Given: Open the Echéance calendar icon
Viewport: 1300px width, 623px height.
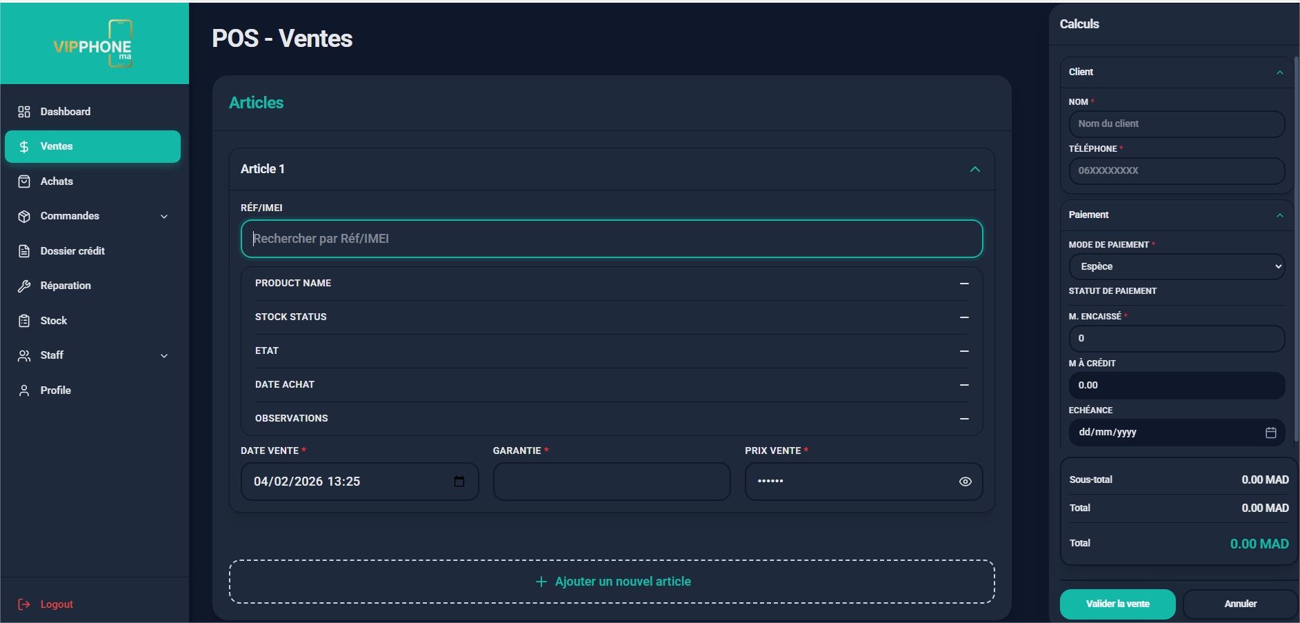Looking at the screenshot, I should pos(1270,433).
